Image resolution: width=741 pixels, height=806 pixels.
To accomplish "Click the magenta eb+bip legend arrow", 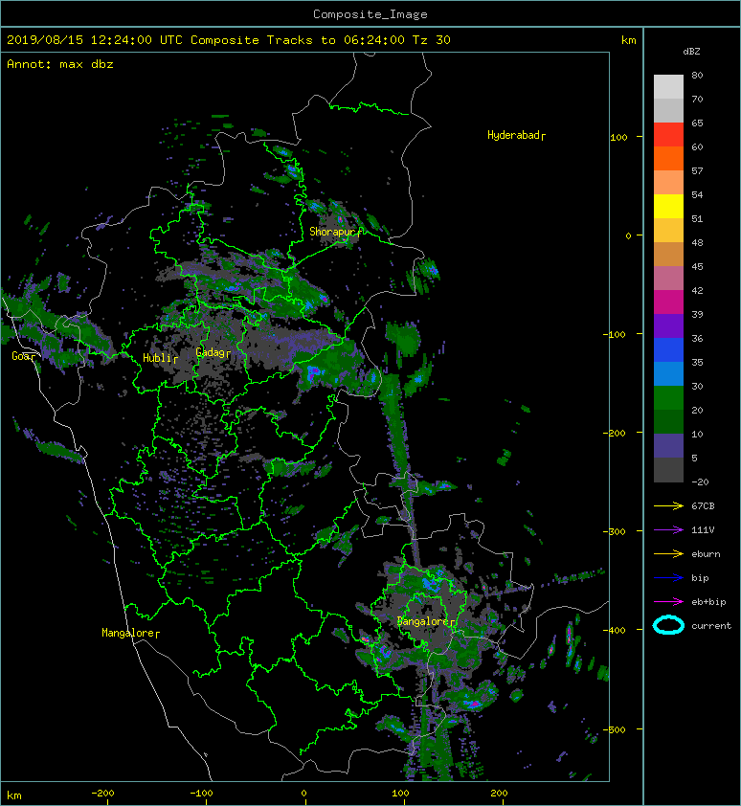I will (x=668, y=602).
